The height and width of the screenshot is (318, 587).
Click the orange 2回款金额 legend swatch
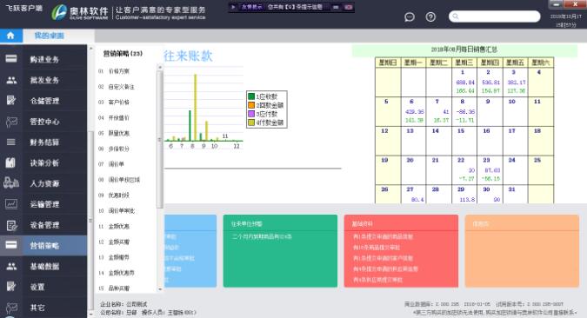tap(251, 105)
